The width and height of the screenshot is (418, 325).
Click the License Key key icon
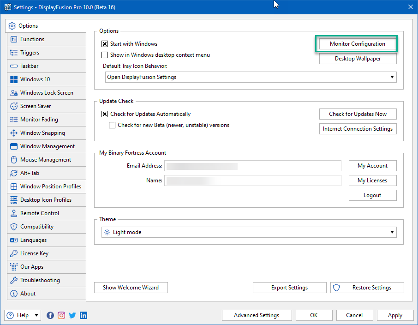point(13,253)
